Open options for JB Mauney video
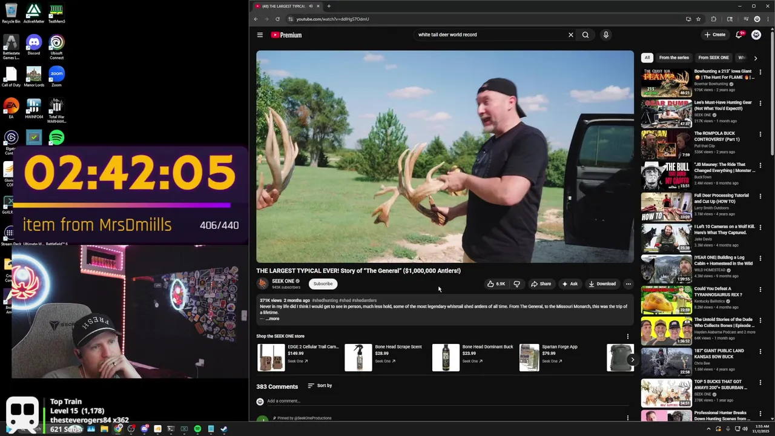Screen dimensions: 775x436 click(760, 165)
